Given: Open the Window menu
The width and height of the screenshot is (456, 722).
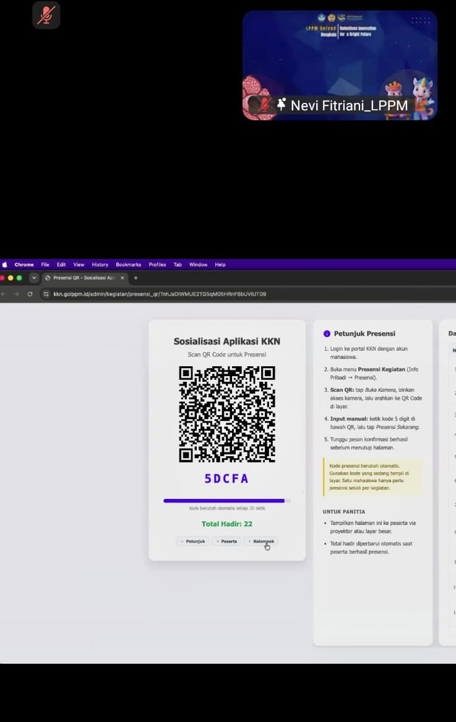Looking at the screenshot, I should click(198, 265).
